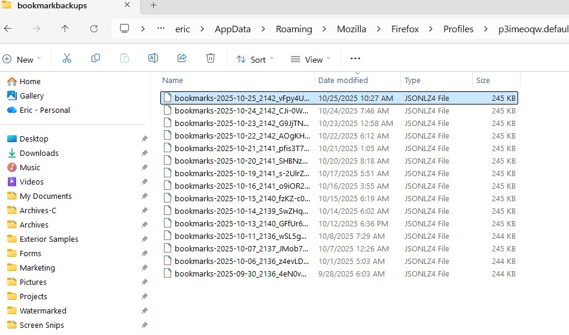Image resolution: width=569 pixels, height=335 pixels.
Task: Select the bookmarkbackups tab
Action: 51,5
